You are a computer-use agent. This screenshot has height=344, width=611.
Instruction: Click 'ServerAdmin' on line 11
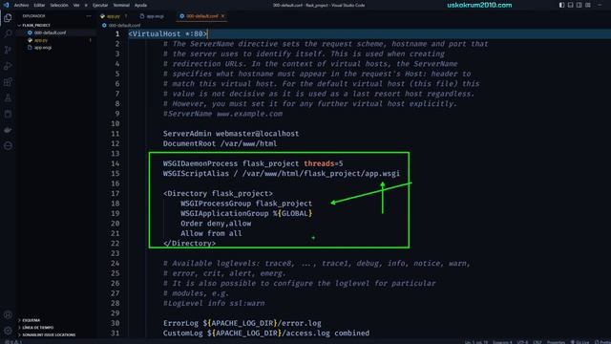187,134
